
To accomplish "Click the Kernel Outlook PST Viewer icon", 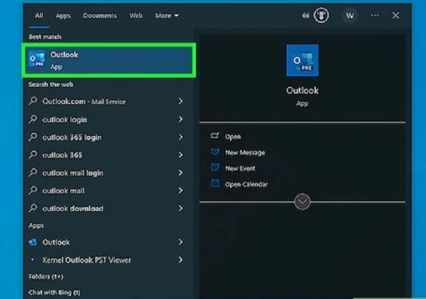I will [x=33, y=260].
